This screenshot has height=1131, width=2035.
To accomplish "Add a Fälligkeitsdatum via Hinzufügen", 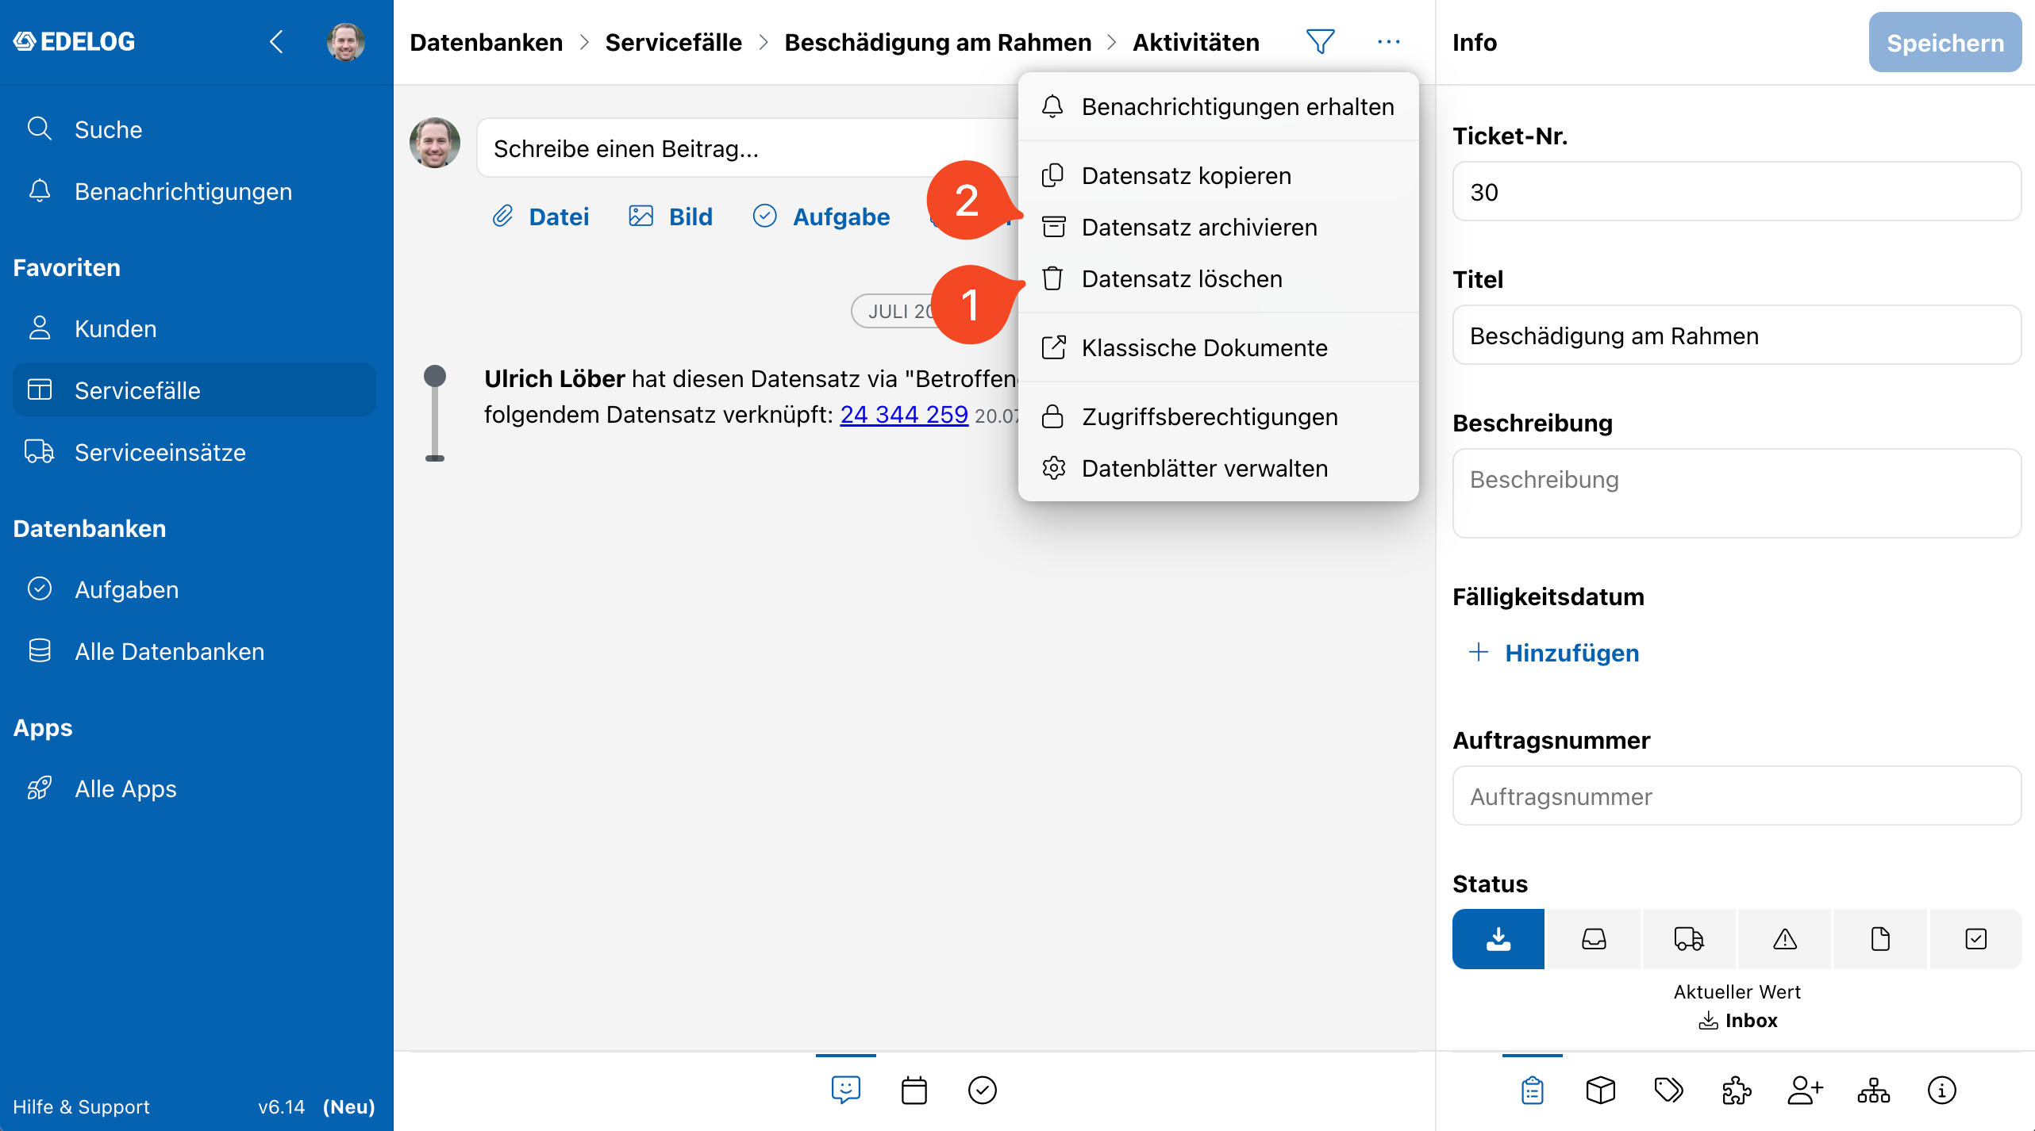I will pyautogui.click(x=1554, y=653).
